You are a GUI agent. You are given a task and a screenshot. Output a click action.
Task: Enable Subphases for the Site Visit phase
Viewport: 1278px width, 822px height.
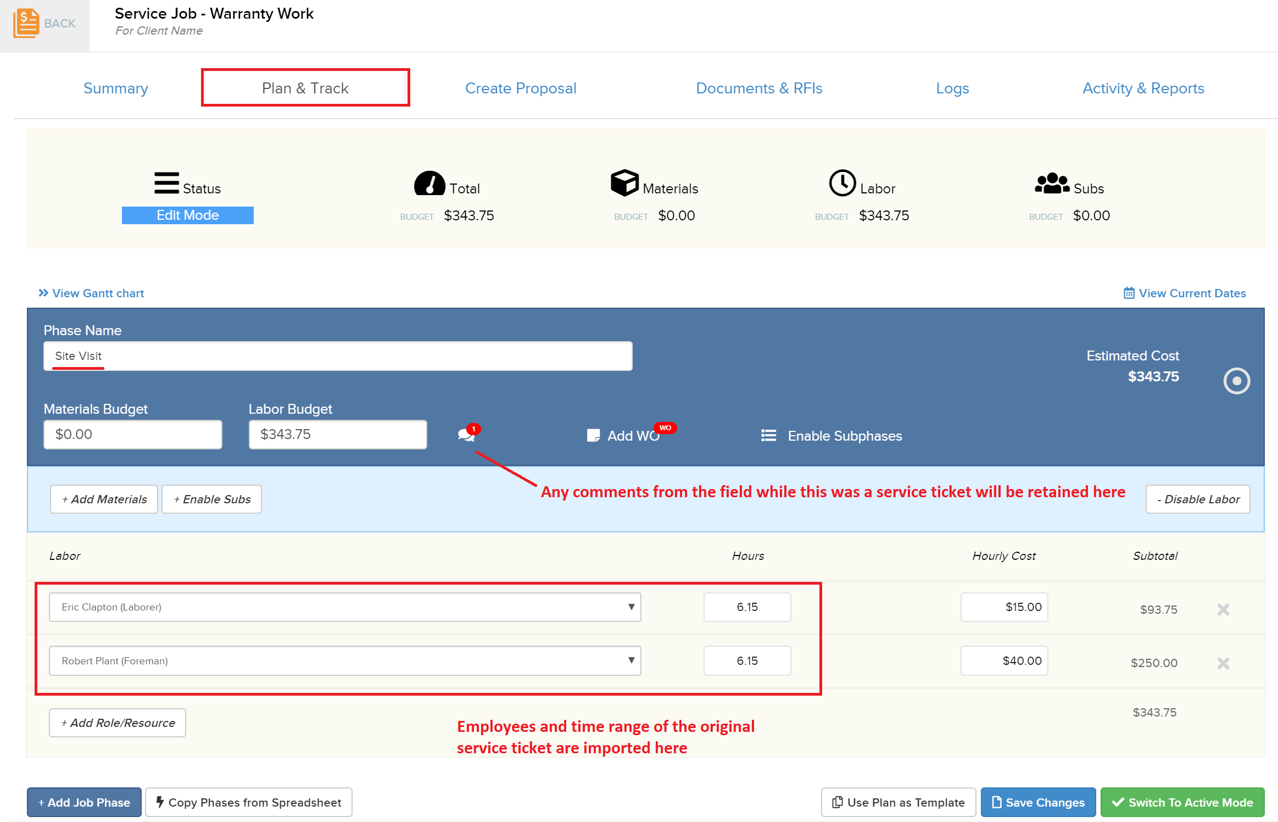click(845, 436)
